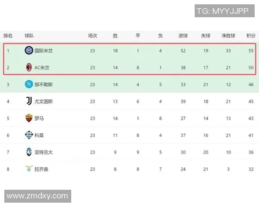Select the 拉齐奥 team name
This screenshot has width=259, height=207.
[41, 169]
